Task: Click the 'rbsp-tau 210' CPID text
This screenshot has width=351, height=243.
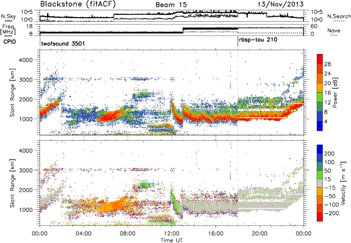Action: (x=258, y=40)
